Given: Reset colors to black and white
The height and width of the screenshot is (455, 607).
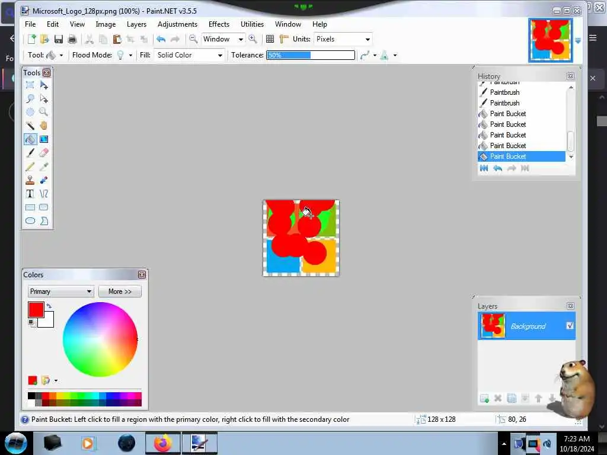Looking at the screenshot, I should coord(31,323).
